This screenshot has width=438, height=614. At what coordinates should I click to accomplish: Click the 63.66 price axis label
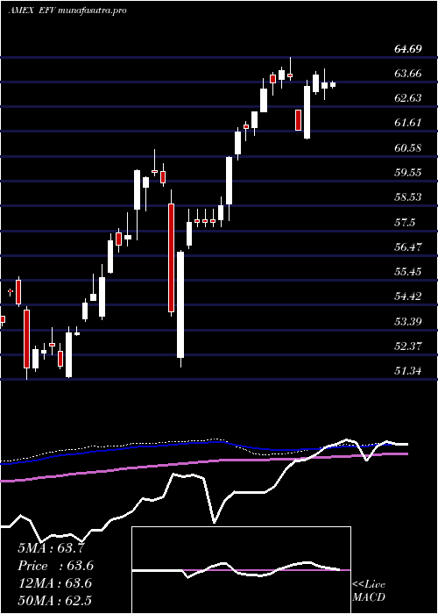(408, 73)
